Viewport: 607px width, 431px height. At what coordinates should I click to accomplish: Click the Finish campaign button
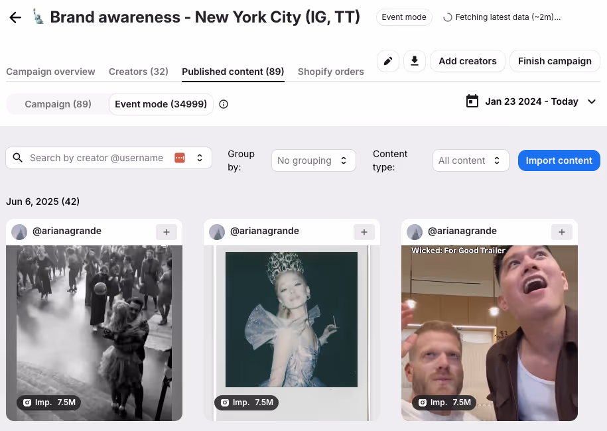[555, 61]
